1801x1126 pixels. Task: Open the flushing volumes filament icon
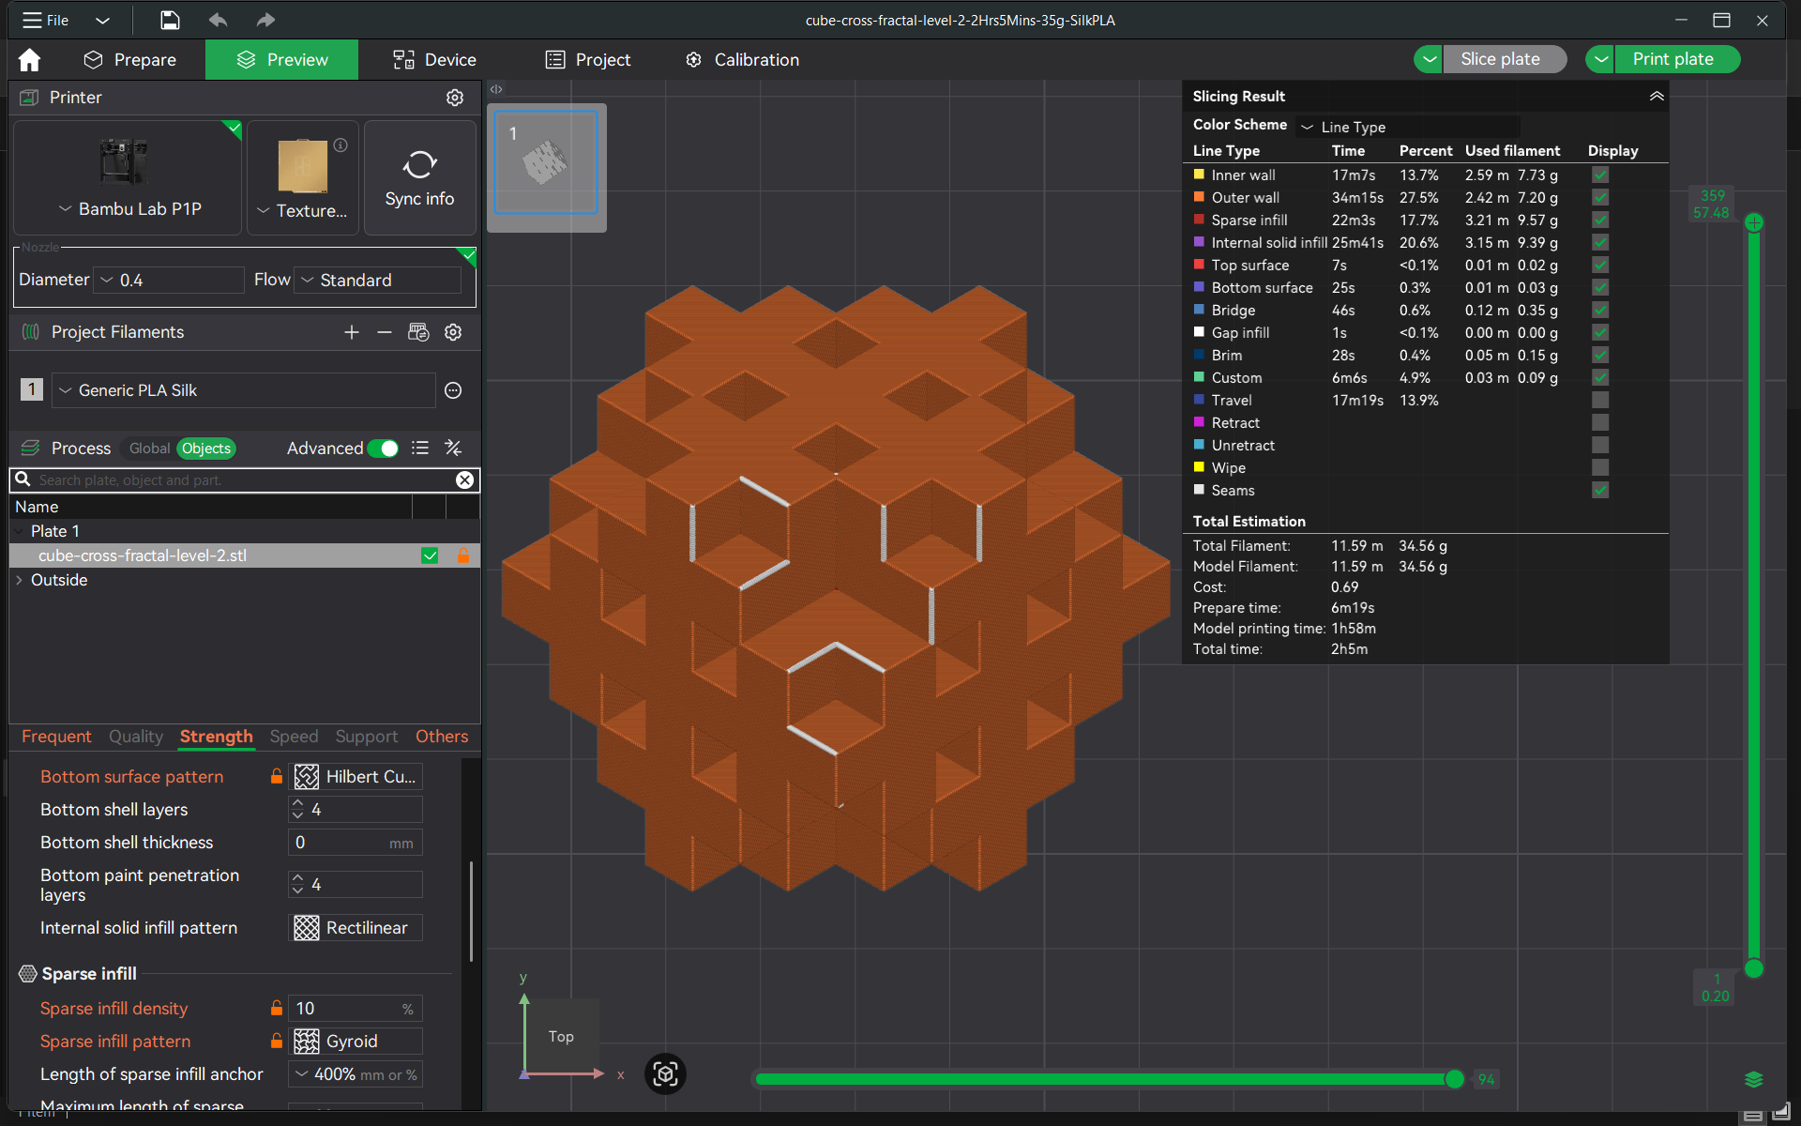[419, 332]
